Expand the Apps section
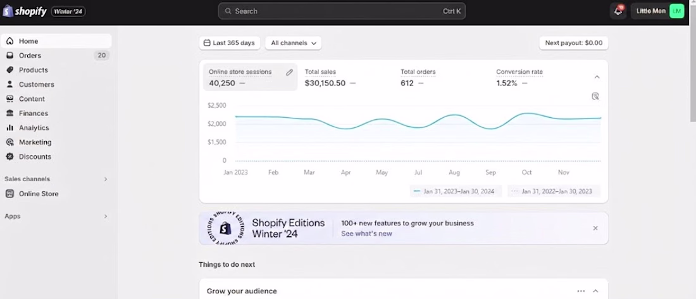Viewport: 696px width, 299px height. [106, 217]
